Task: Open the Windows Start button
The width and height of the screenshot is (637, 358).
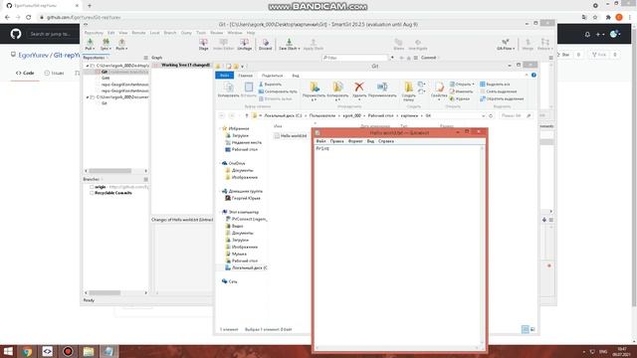Action: point(8,351)
